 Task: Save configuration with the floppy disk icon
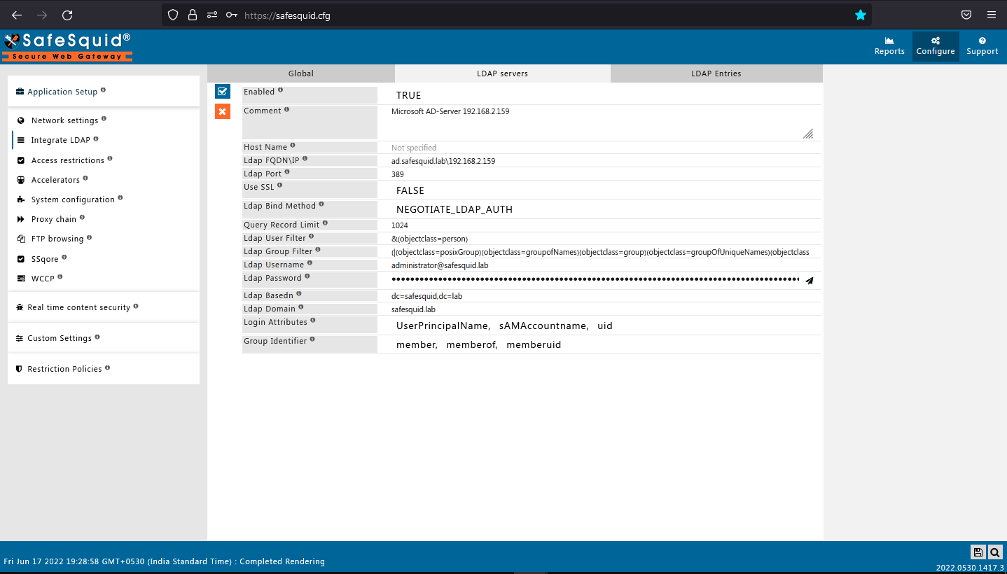pos(978,552)
